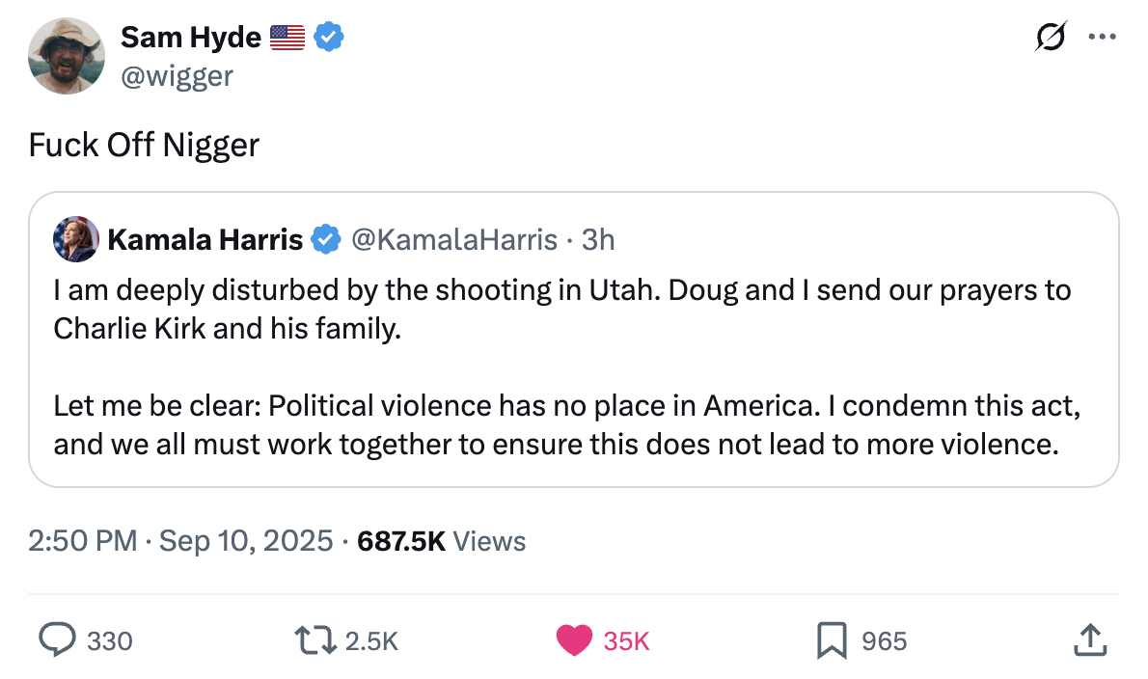This screenshot has width=1148, height=679.
Task: Click the Kamala Harris name in quoted post
Action: click(205, 240)
